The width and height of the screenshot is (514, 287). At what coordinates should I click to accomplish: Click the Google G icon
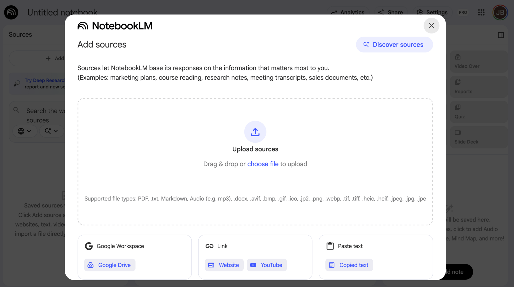(x=89, y=246)
